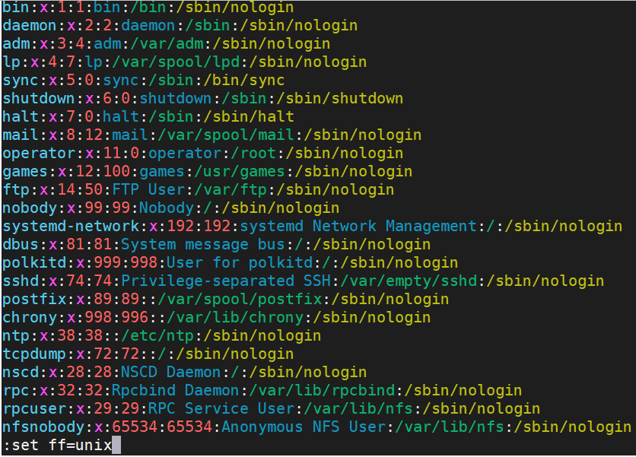Click "systemd Network Management" text

[358, 227]
